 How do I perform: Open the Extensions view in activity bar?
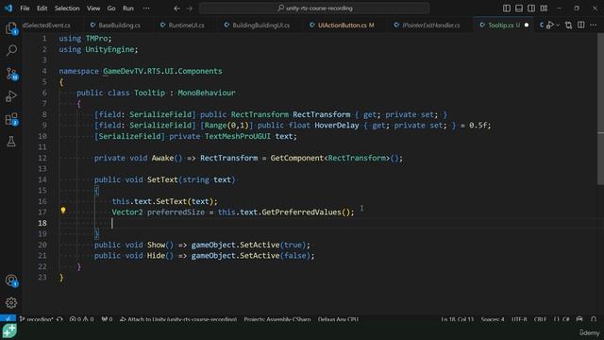click(11, 119)
